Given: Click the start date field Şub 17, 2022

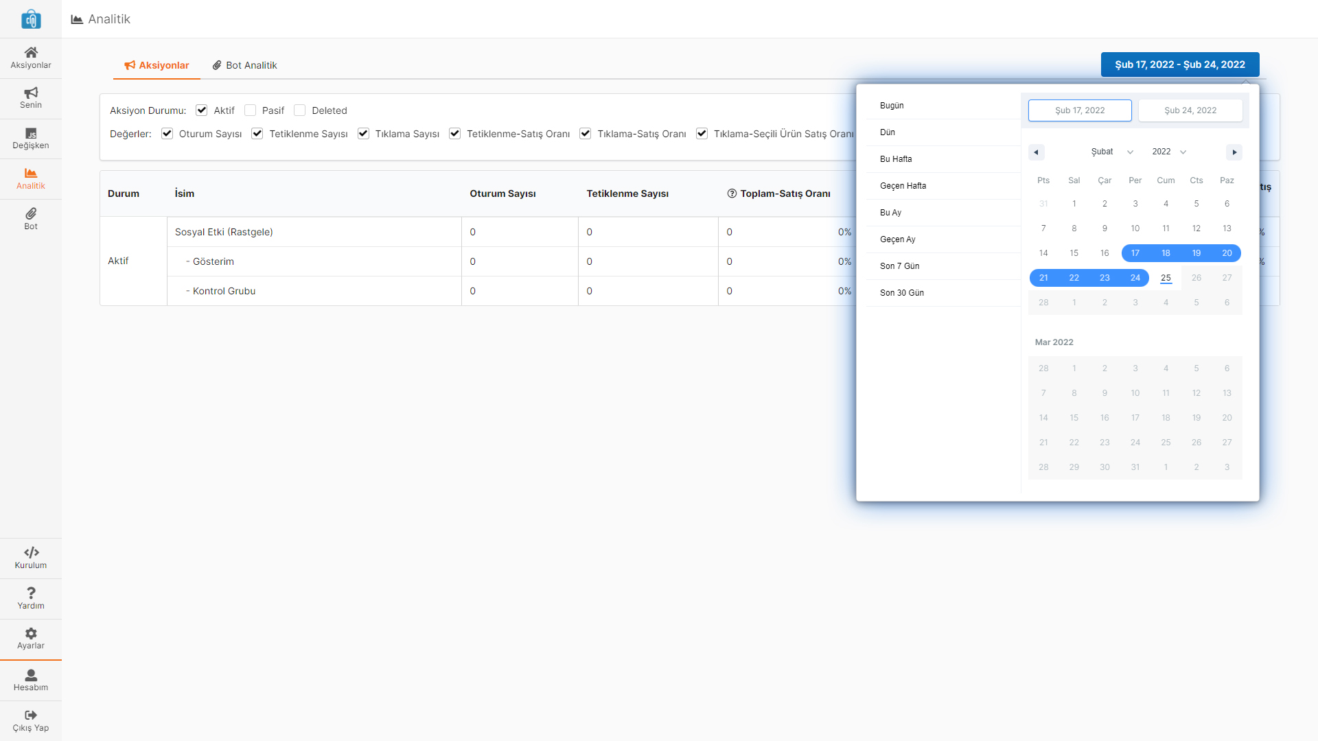Looking at the screenshot, I should 1080,110.
